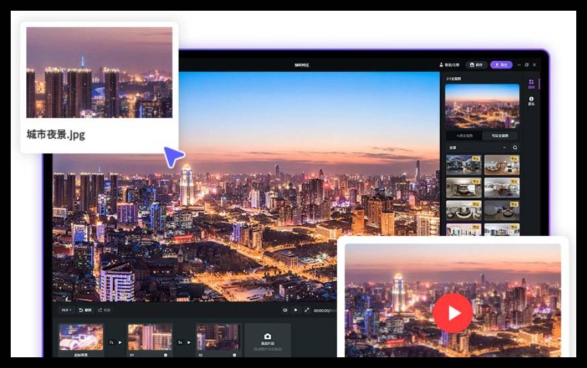Click the main city night panorama preview

click(x=246, y=187)
